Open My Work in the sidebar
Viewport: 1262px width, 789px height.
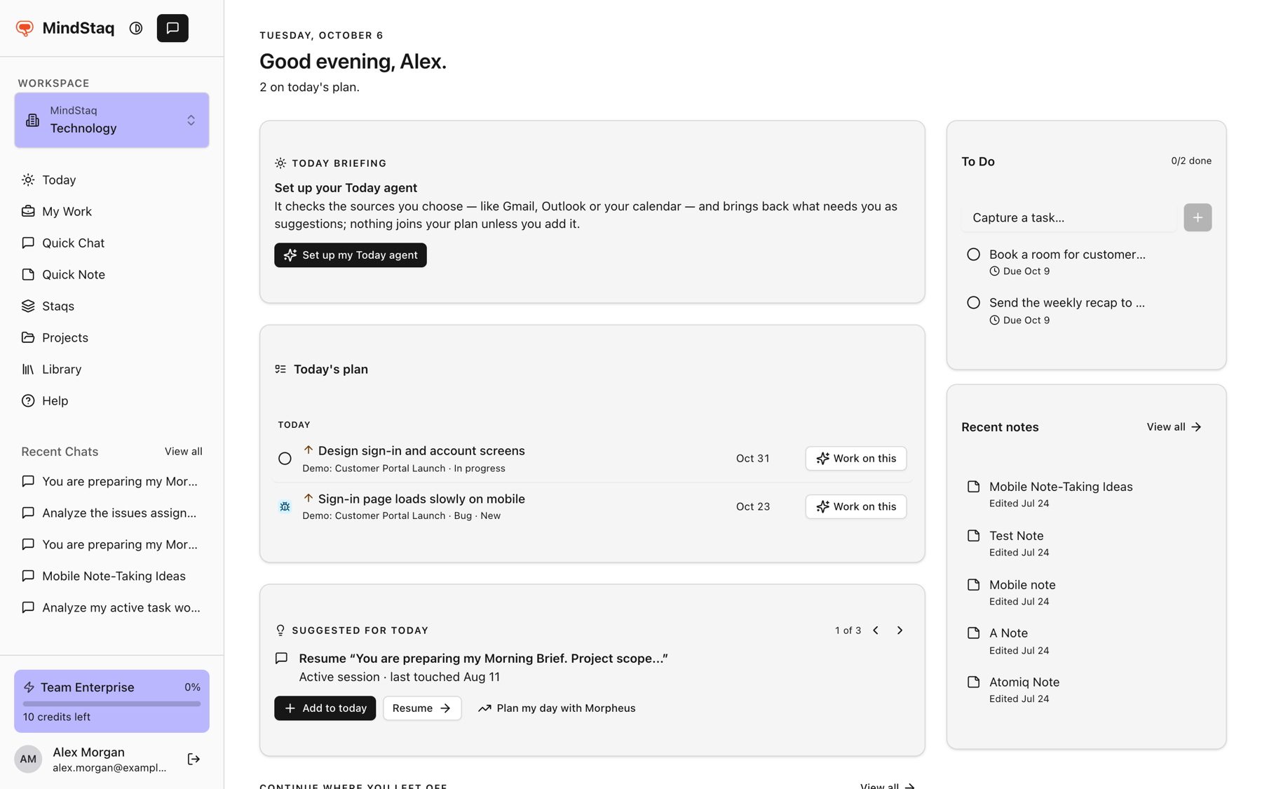[111, 212]
